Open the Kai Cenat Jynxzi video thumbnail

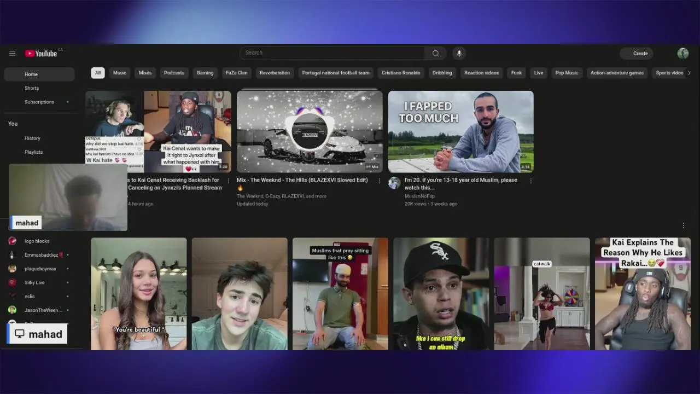click(x=159, y=131)
